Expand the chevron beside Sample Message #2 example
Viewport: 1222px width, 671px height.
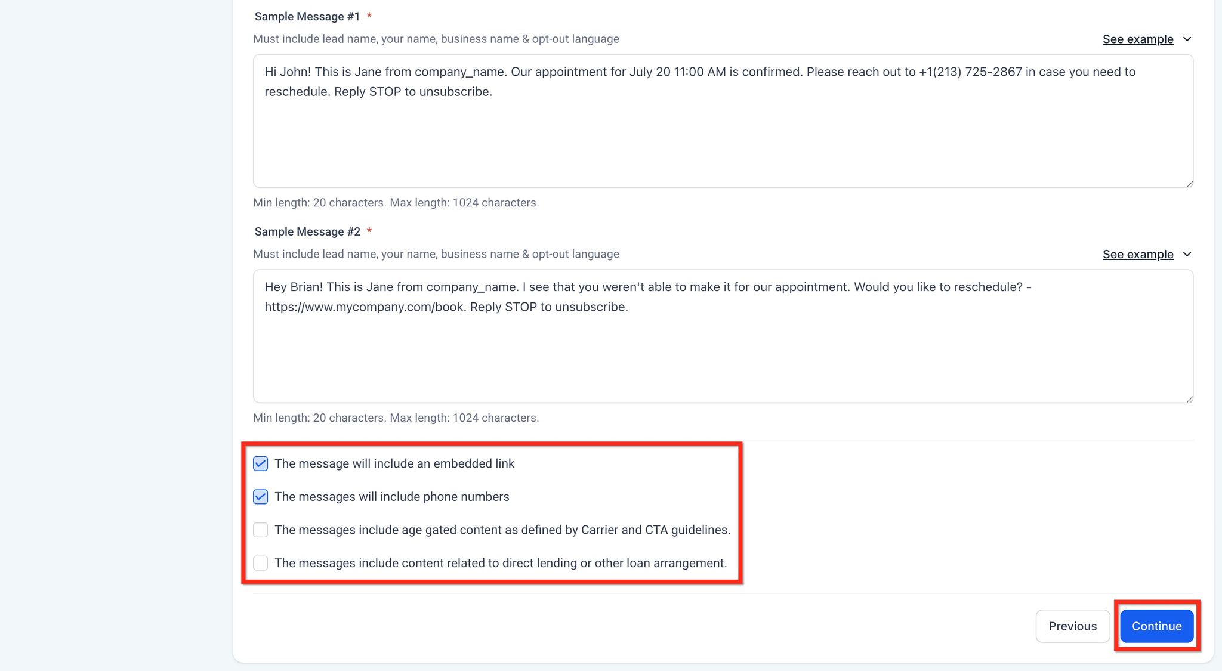coord(1187,255)
